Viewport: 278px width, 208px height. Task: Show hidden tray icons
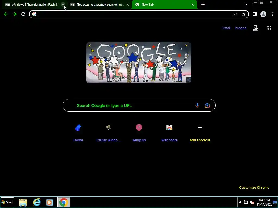tap(240, 202)
